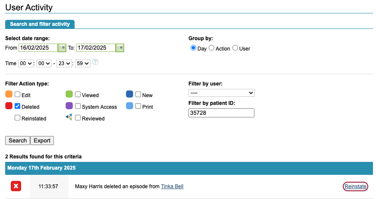376x199 pixels.
Task: Tick the Reinstated checkbox
Action: tap(18, 118)
